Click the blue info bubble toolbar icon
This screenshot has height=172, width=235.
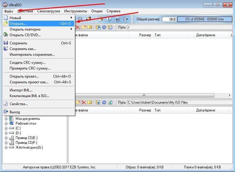[x=109, y=19]
